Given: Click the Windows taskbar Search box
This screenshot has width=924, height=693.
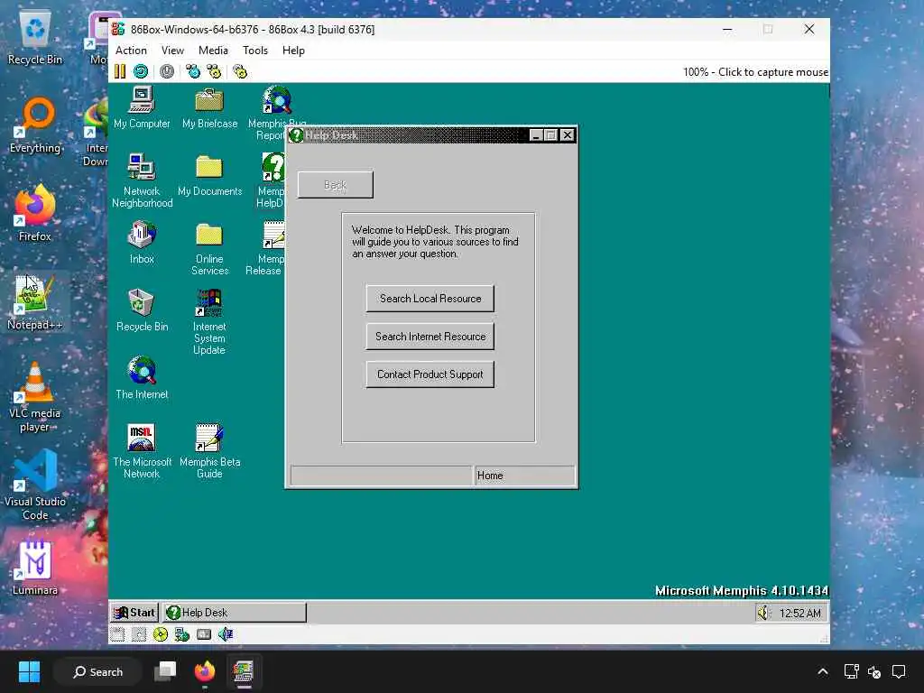Looking at the screenshot, I should [97, 671].
